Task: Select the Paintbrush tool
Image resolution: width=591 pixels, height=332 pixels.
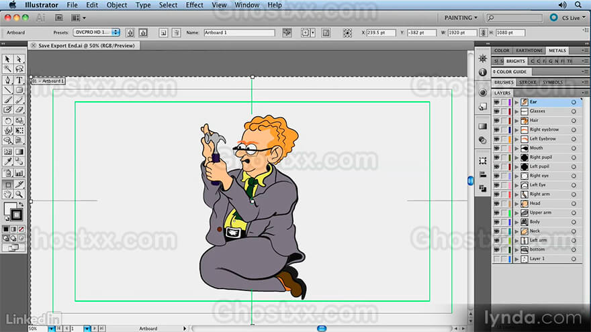Action: (x=7, y=100)
